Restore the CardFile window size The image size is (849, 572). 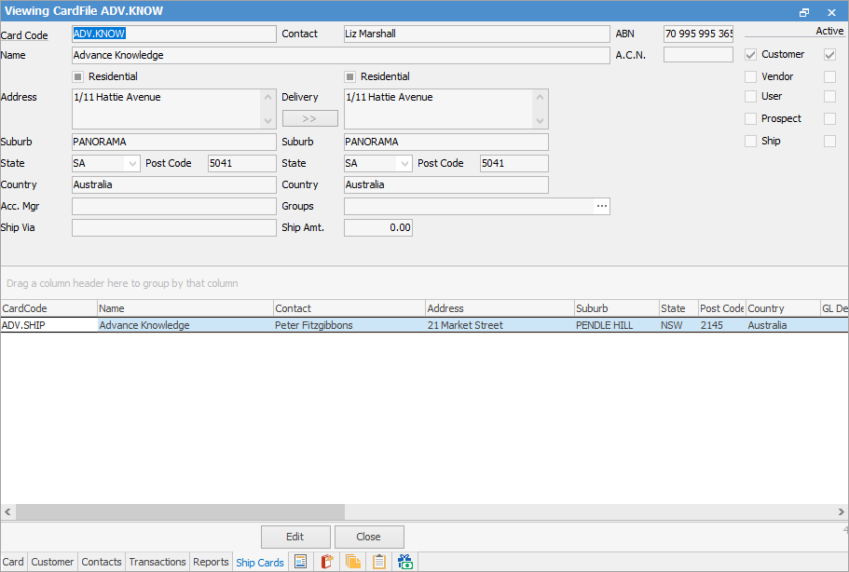pyautogui.click(x=804, y=13)
